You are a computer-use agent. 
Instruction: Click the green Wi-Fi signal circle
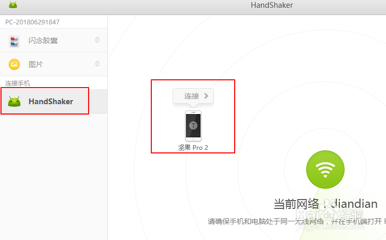point(325,170)
